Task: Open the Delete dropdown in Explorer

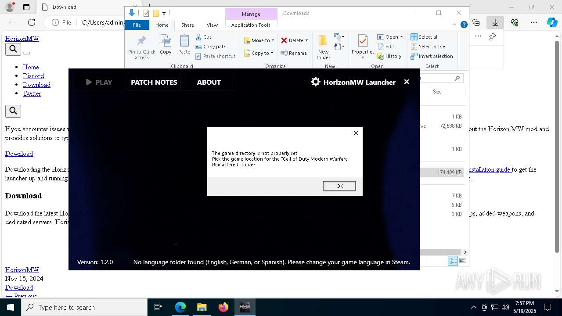Action: pyautogui.click(x=294, y=40)
